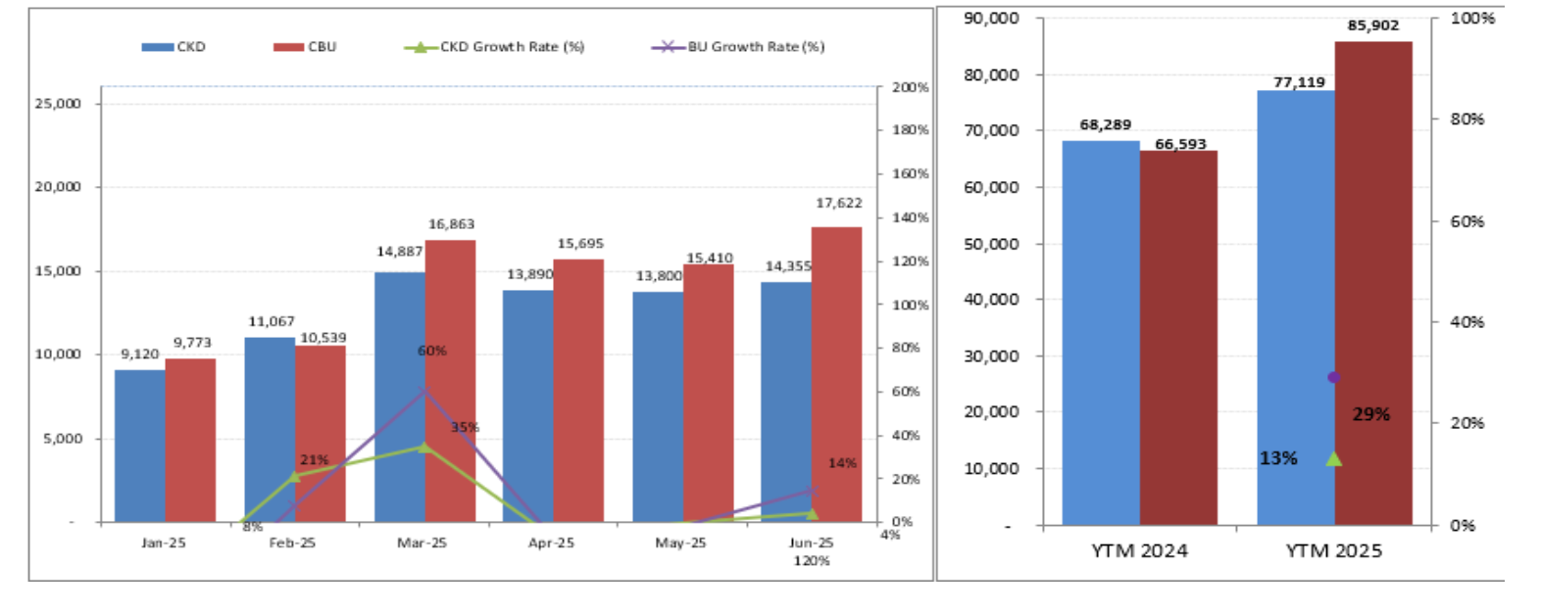Select the '13,800' data label
The width and height of the screenshot is (1541, 615).
click(659, 276)
